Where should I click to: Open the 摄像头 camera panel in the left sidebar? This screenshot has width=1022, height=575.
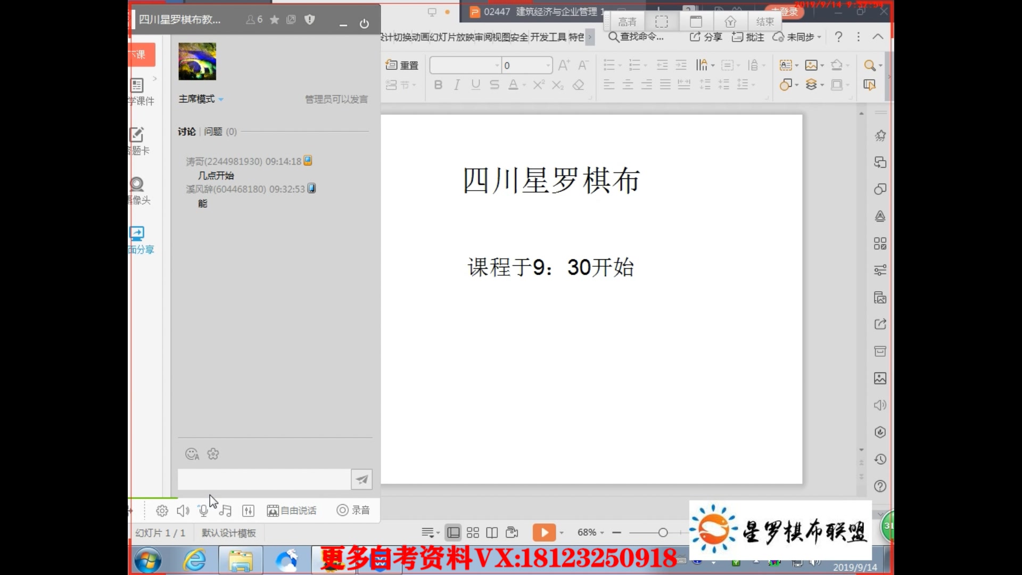click(137, 185)
